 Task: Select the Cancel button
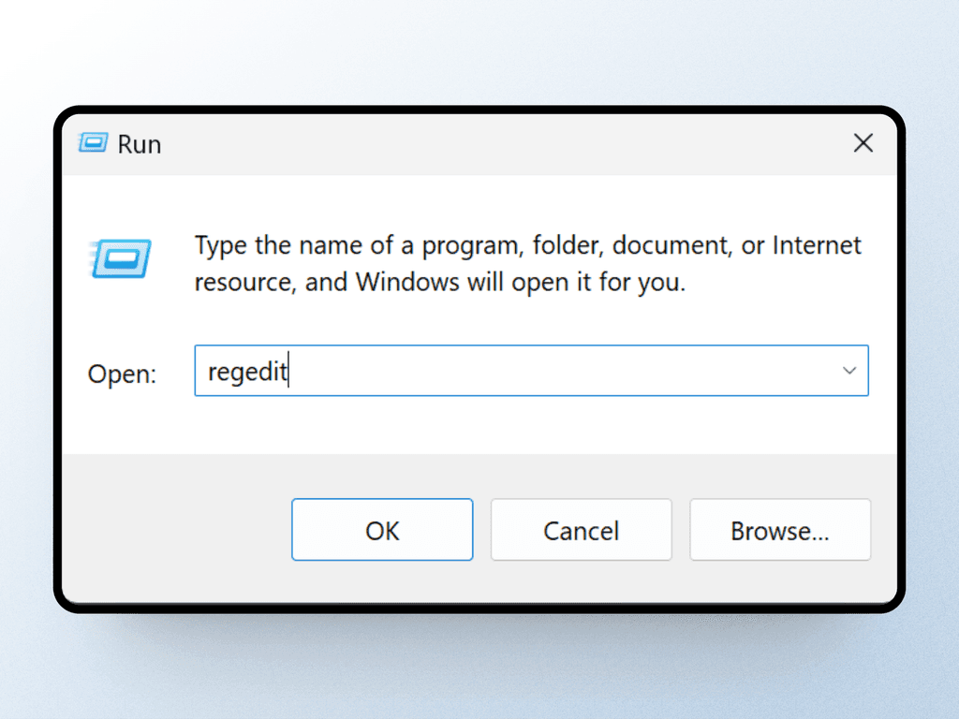tap(581, 530)
